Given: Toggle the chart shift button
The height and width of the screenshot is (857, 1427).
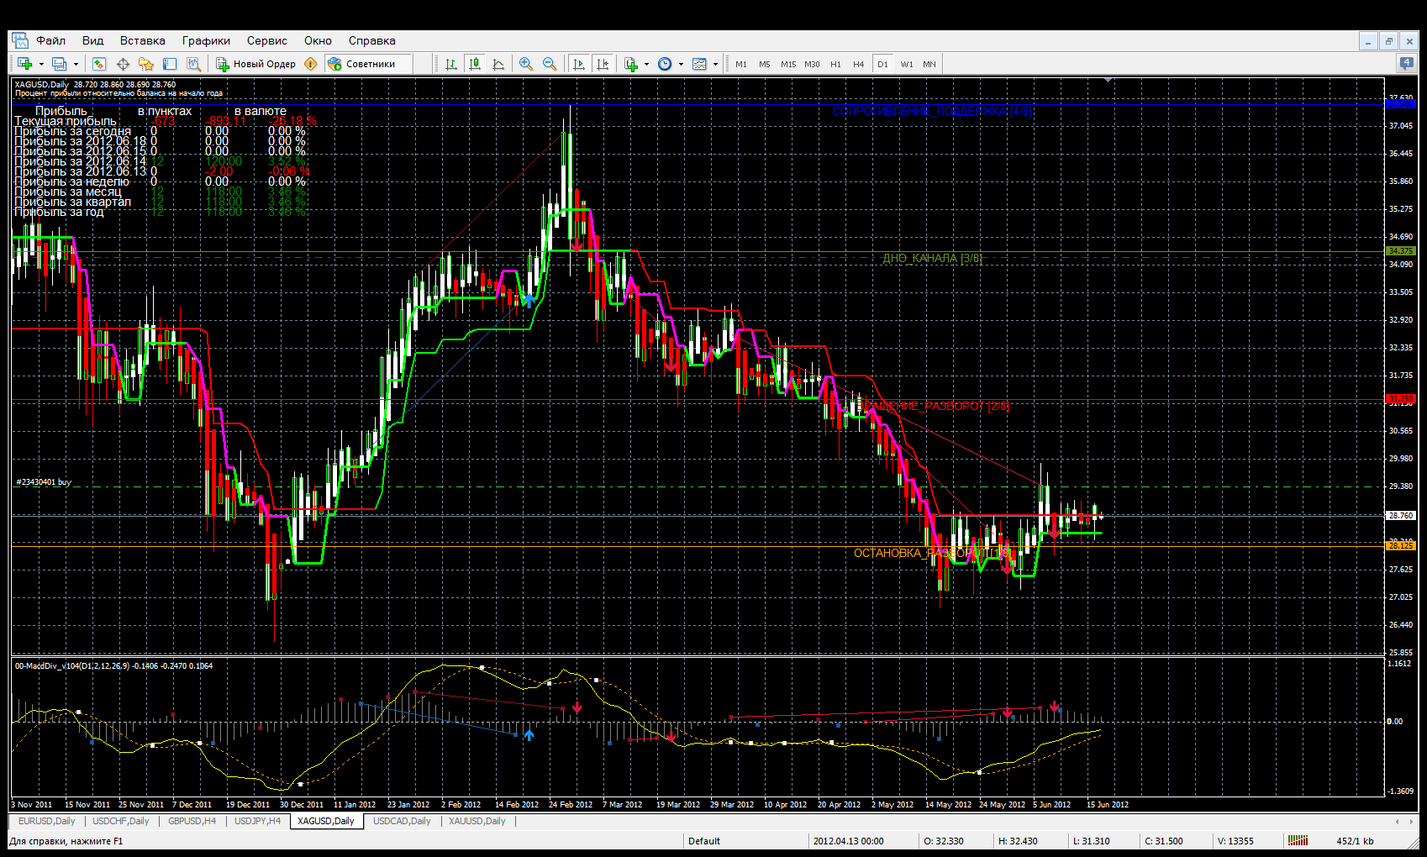Looking at the screenshot, I should 603,64.
